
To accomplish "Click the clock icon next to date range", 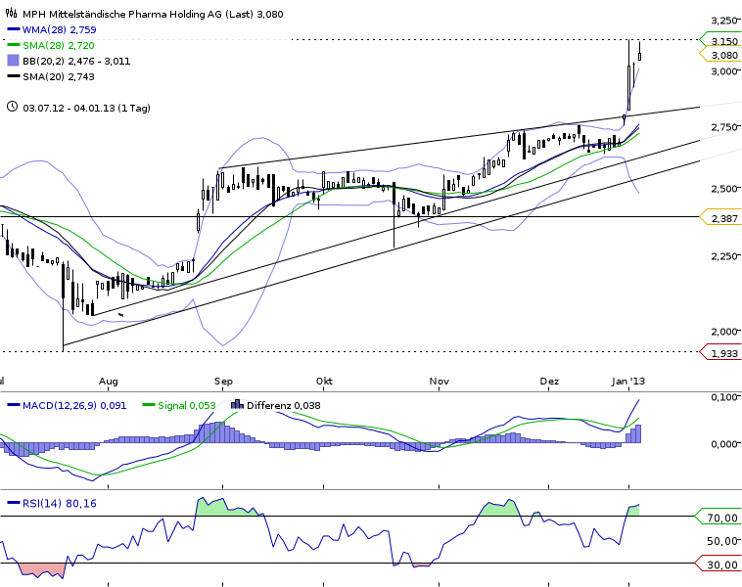I will 12,107.
